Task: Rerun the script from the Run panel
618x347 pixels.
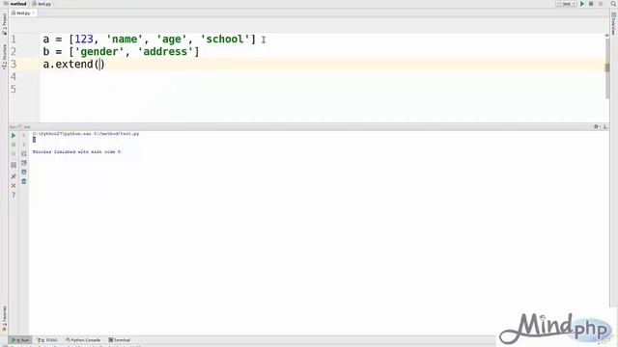Action: point(14,135)
